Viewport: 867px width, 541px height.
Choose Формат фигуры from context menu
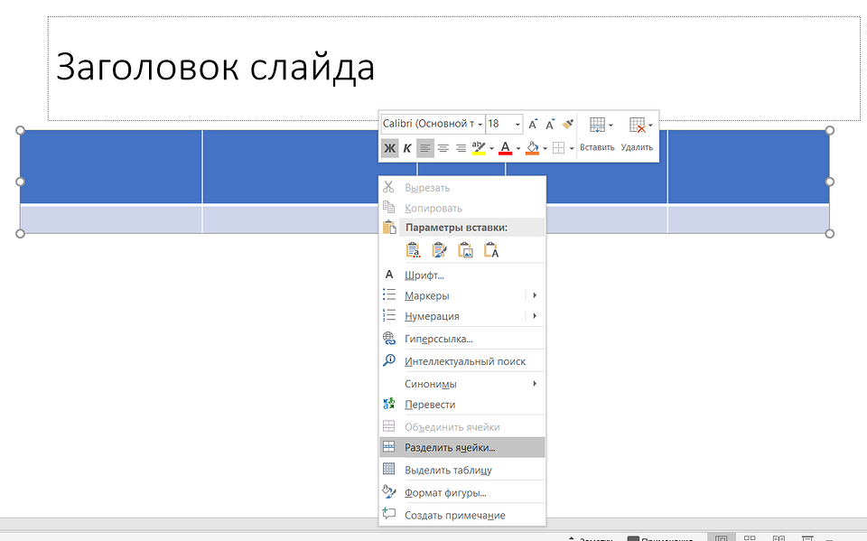coord(445,493)
